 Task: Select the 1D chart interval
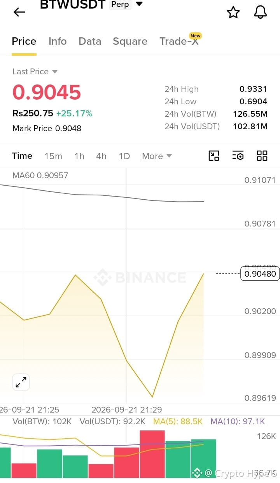tap(124, 156)
